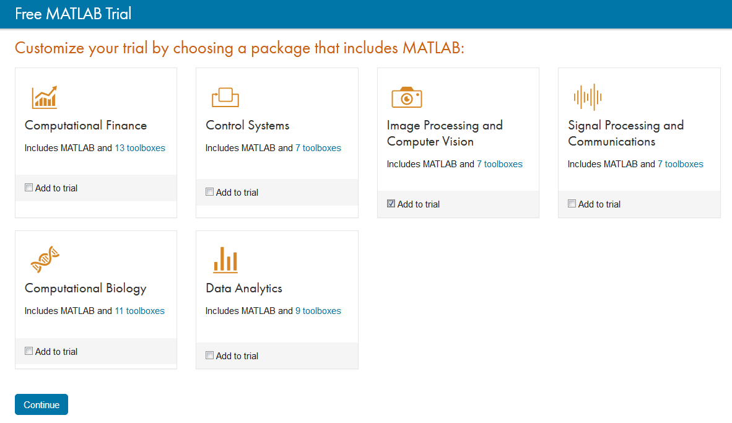Open Signal Processing 7 toolboxes link
The image size is (732, 423).
coord(681,164)
